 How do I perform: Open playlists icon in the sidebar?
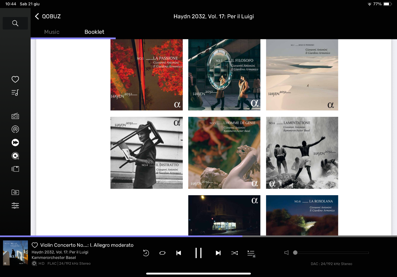click(x=15, y=93)
